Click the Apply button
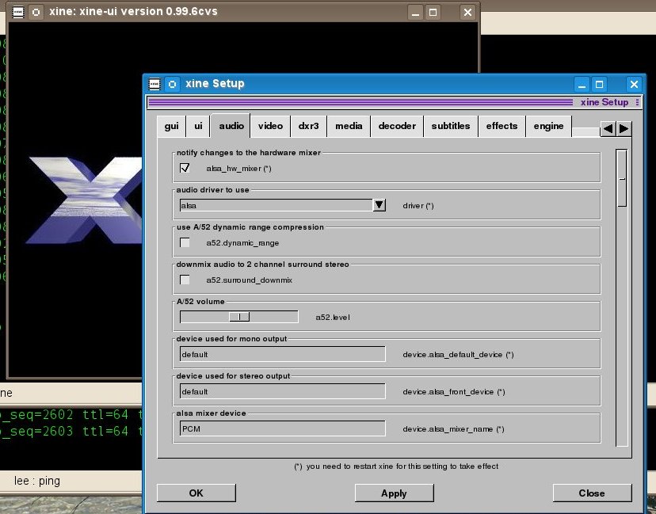 394,493
